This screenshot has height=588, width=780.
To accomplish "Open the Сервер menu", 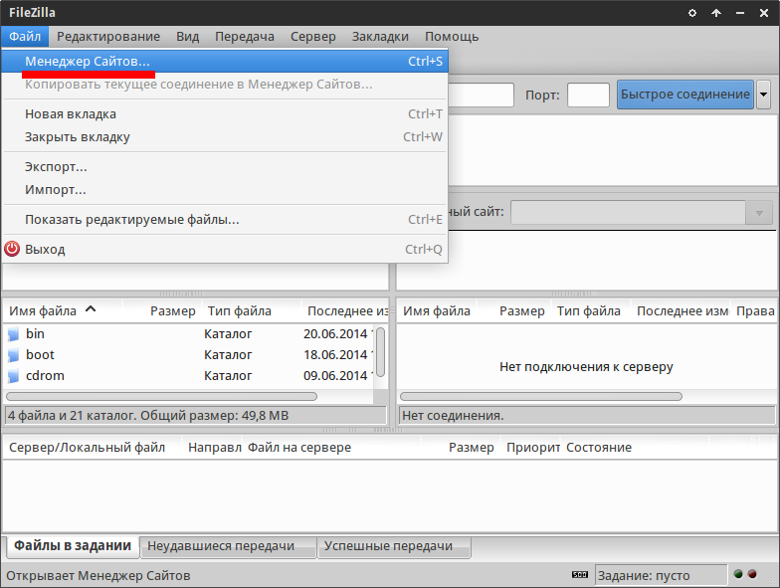I will tap(313, 36).
